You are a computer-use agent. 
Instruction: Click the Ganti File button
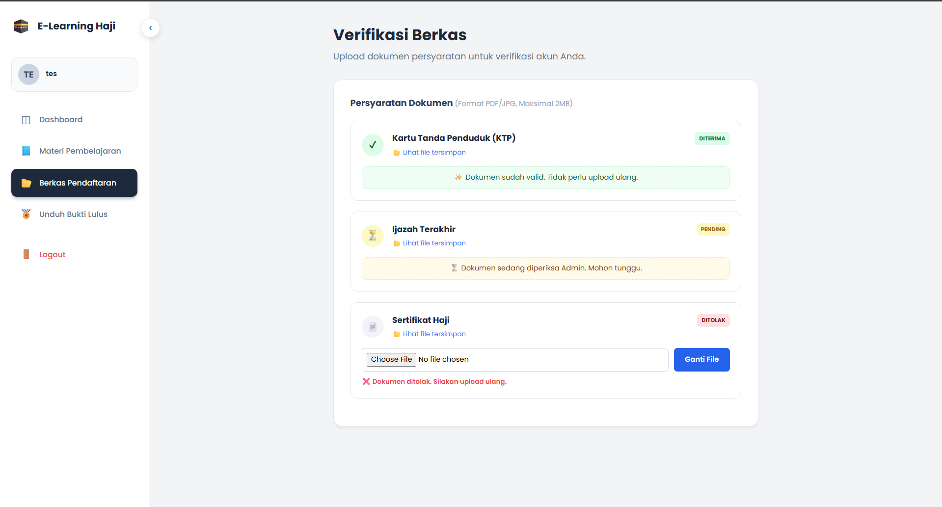point(701,360)
